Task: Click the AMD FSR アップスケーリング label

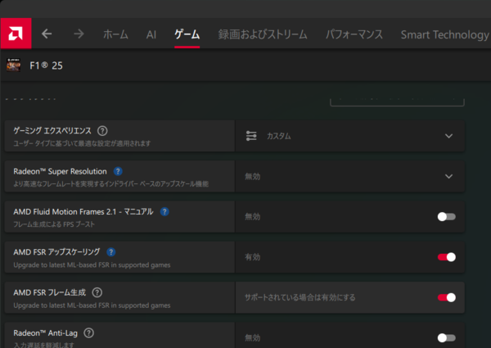Action: (x=56, y=252)
